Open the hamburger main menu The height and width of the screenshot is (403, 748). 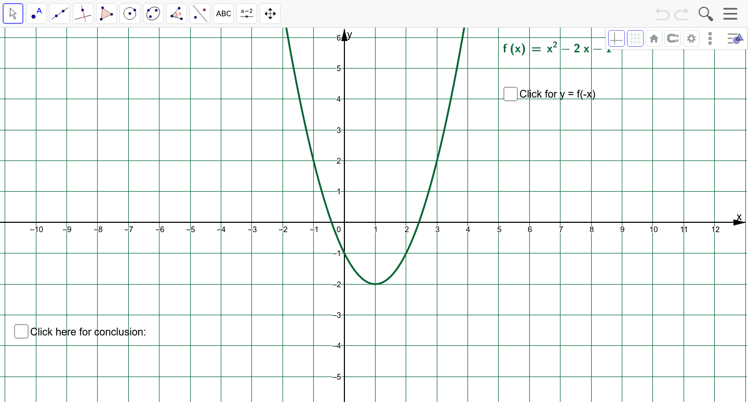pyautogui.click(x=730, y=14)
